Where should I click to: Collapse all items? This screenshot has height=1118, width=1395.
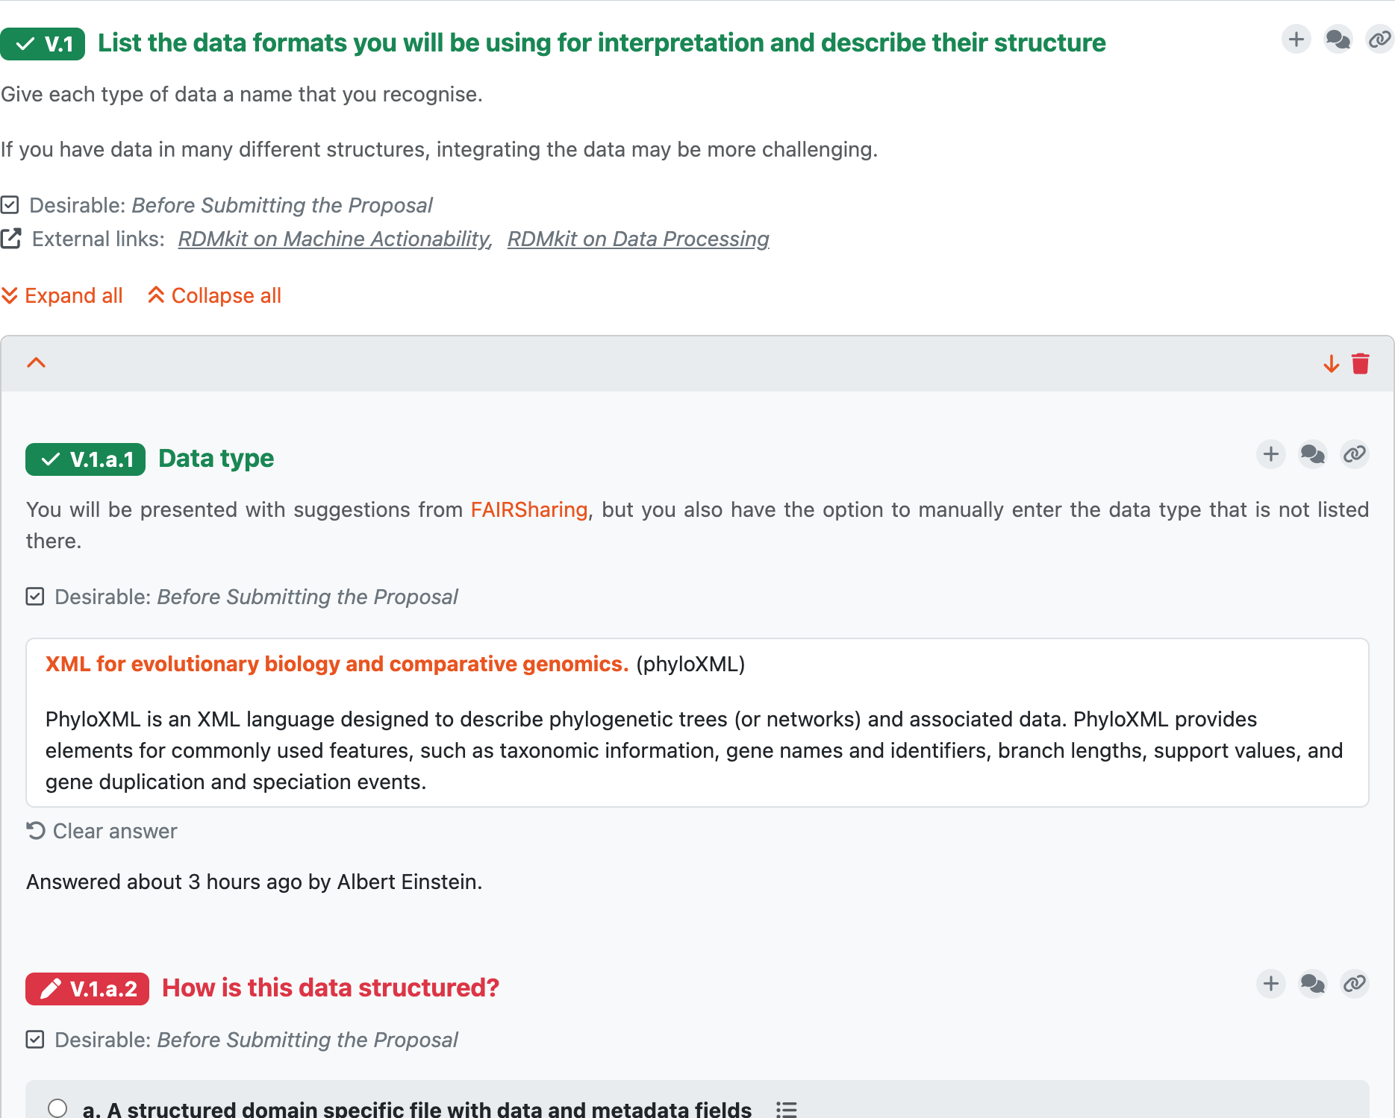click(x=214, y=295)
